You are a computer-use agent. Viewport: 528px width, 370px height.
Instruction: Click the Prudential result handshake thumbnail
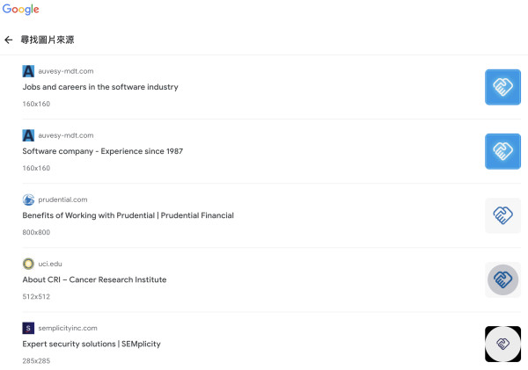point(502,215)
